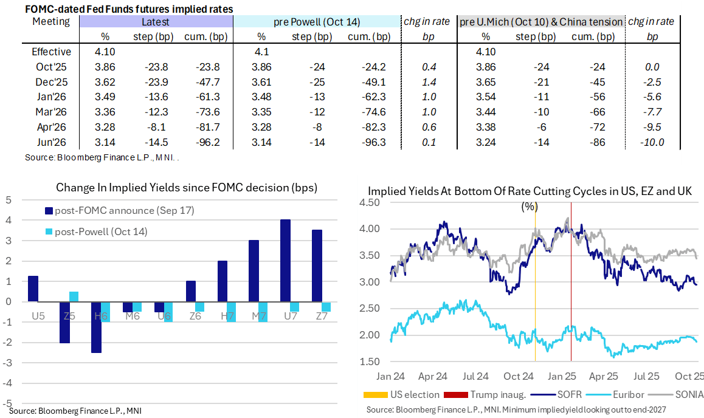The width and height of the screenshot is (704, 418).
Task: Click the dark blue negative bar at H6
Action: coord(95,327)
